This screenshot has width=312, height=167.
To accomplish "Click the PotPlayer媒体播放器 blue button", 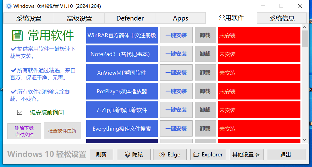I will click(x=122, y=91).
